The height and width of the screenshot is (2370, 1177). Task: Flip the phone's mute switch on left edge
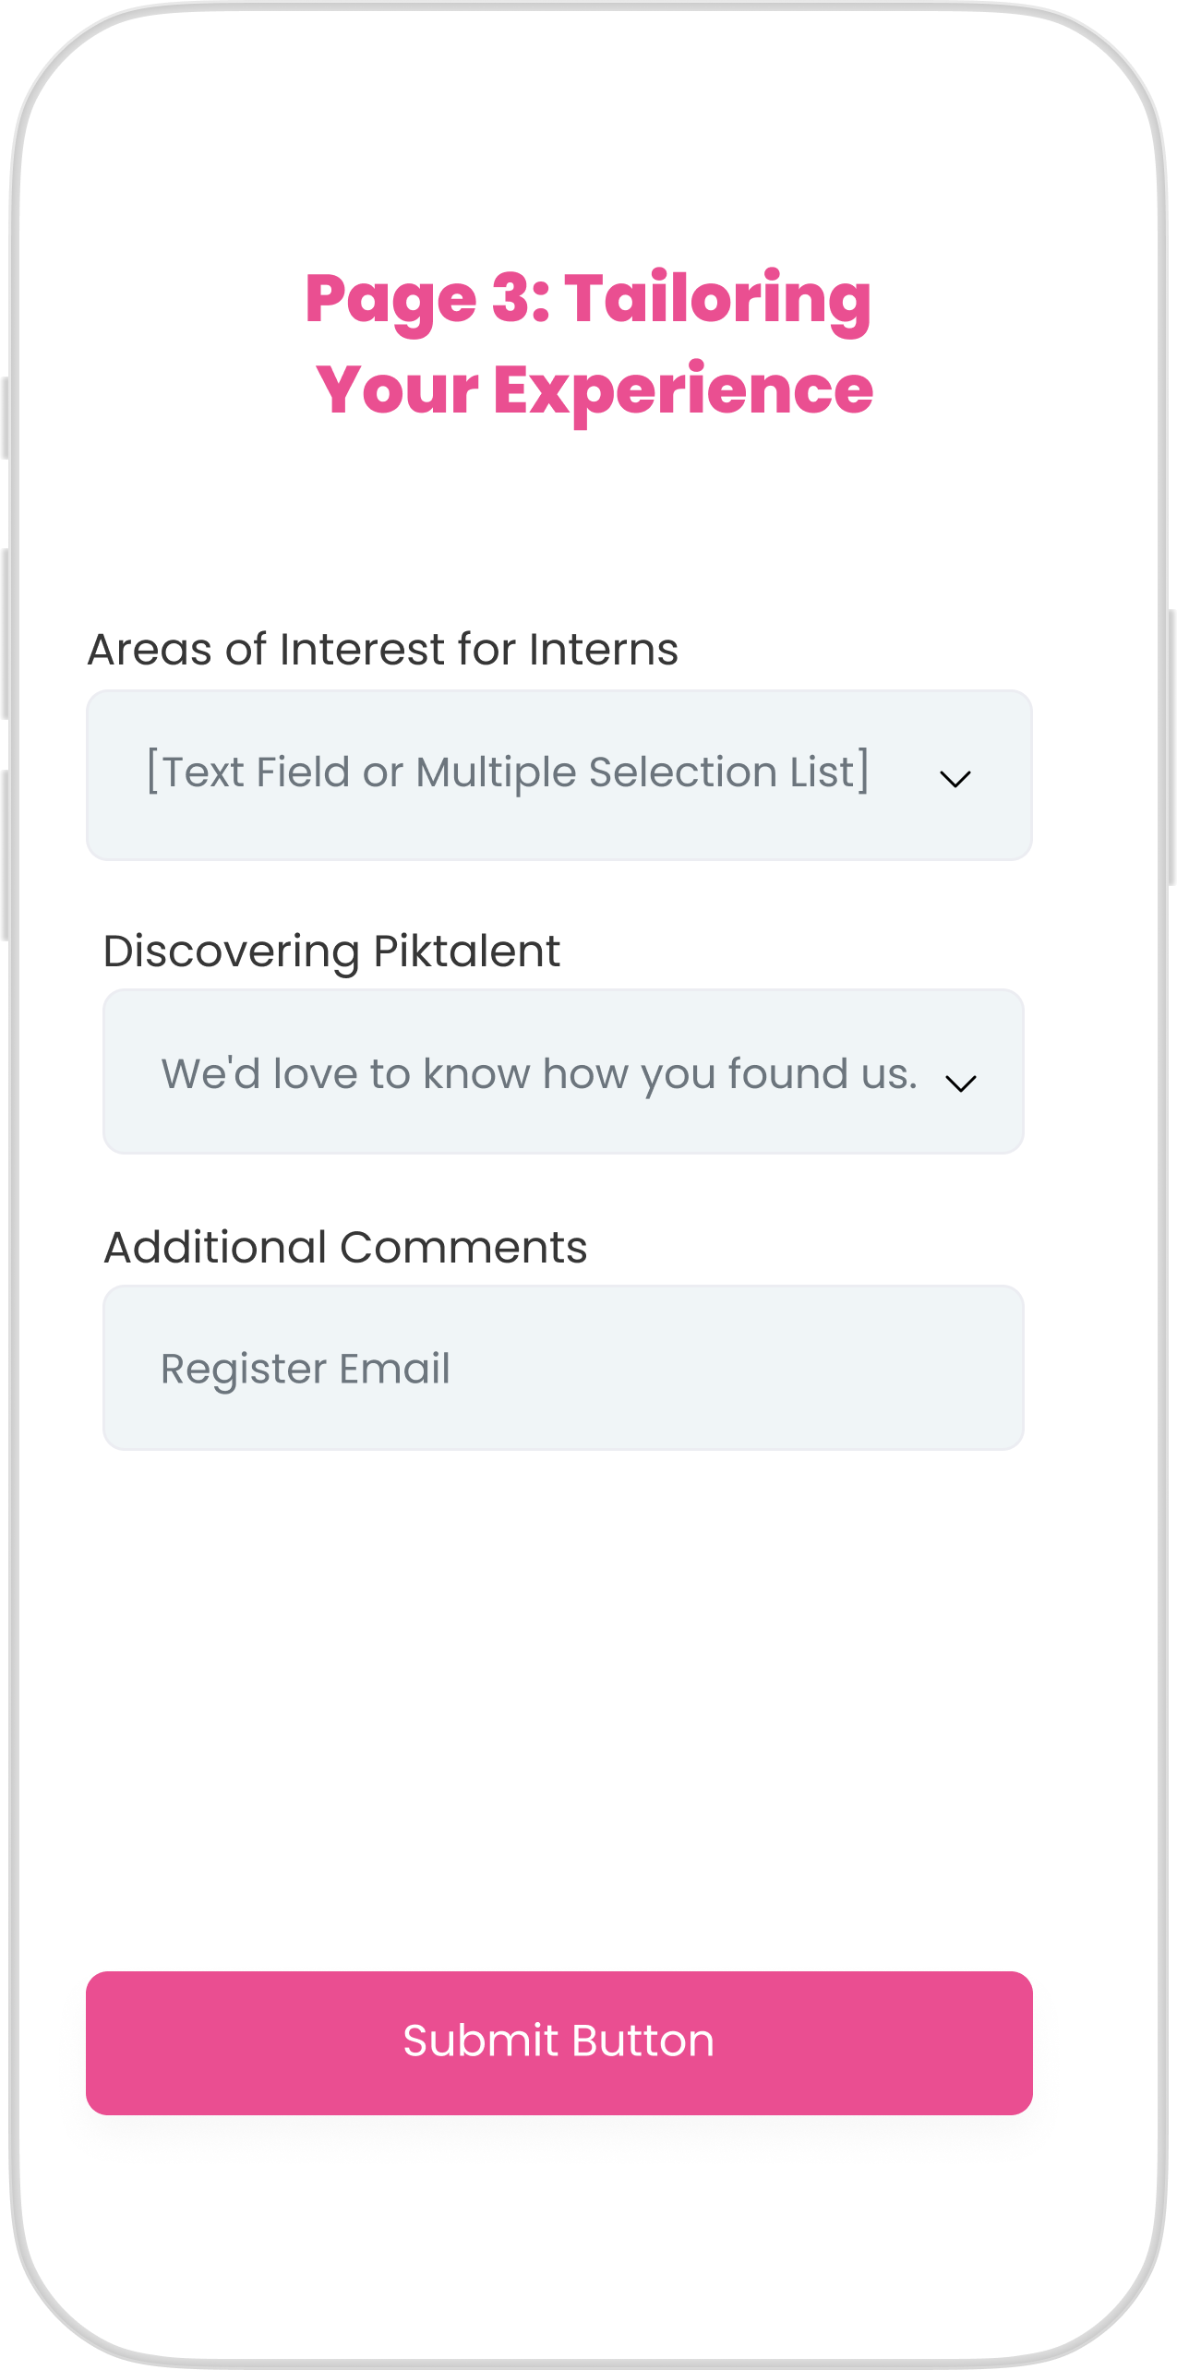tap(6, 417)
